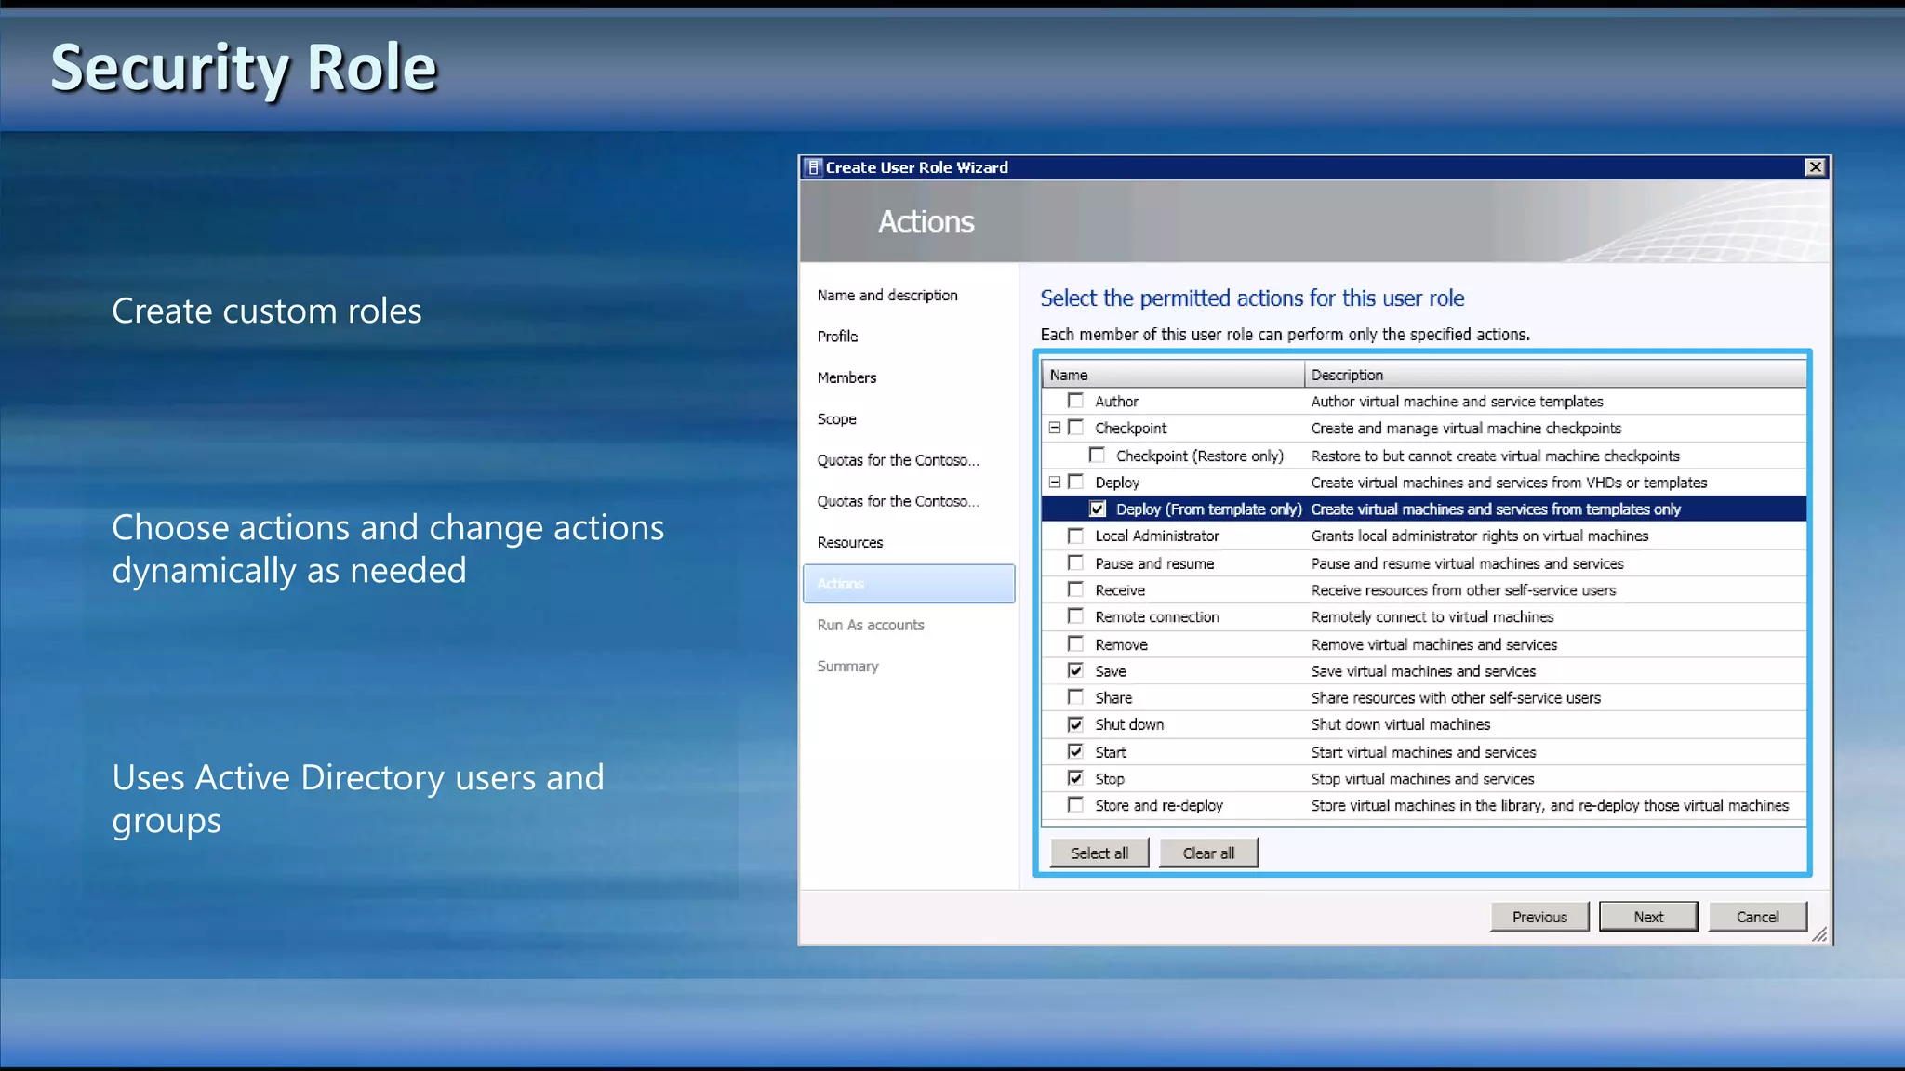Screen dimensions: 1905x1071
Task: Click the wizard title bar icon
Action: 813,167
